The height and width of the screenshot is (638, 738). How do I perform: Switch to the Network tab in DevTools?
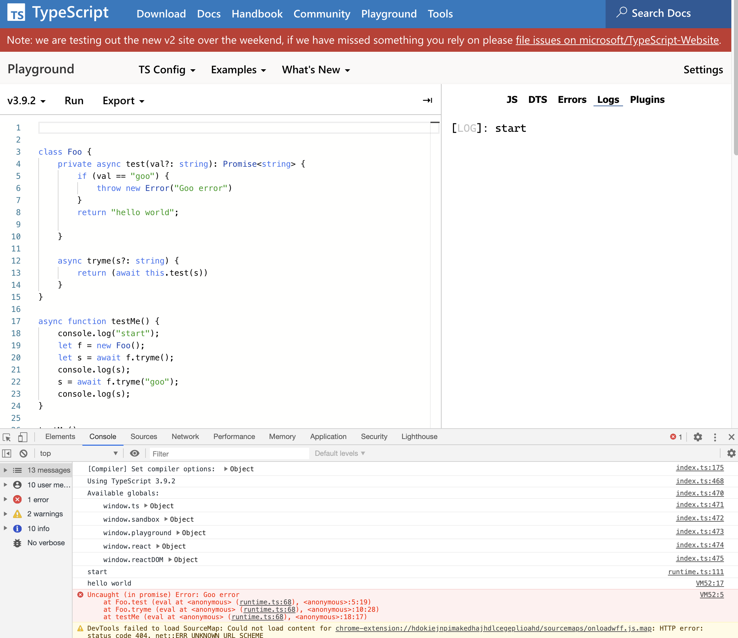(x=185, y=436)
